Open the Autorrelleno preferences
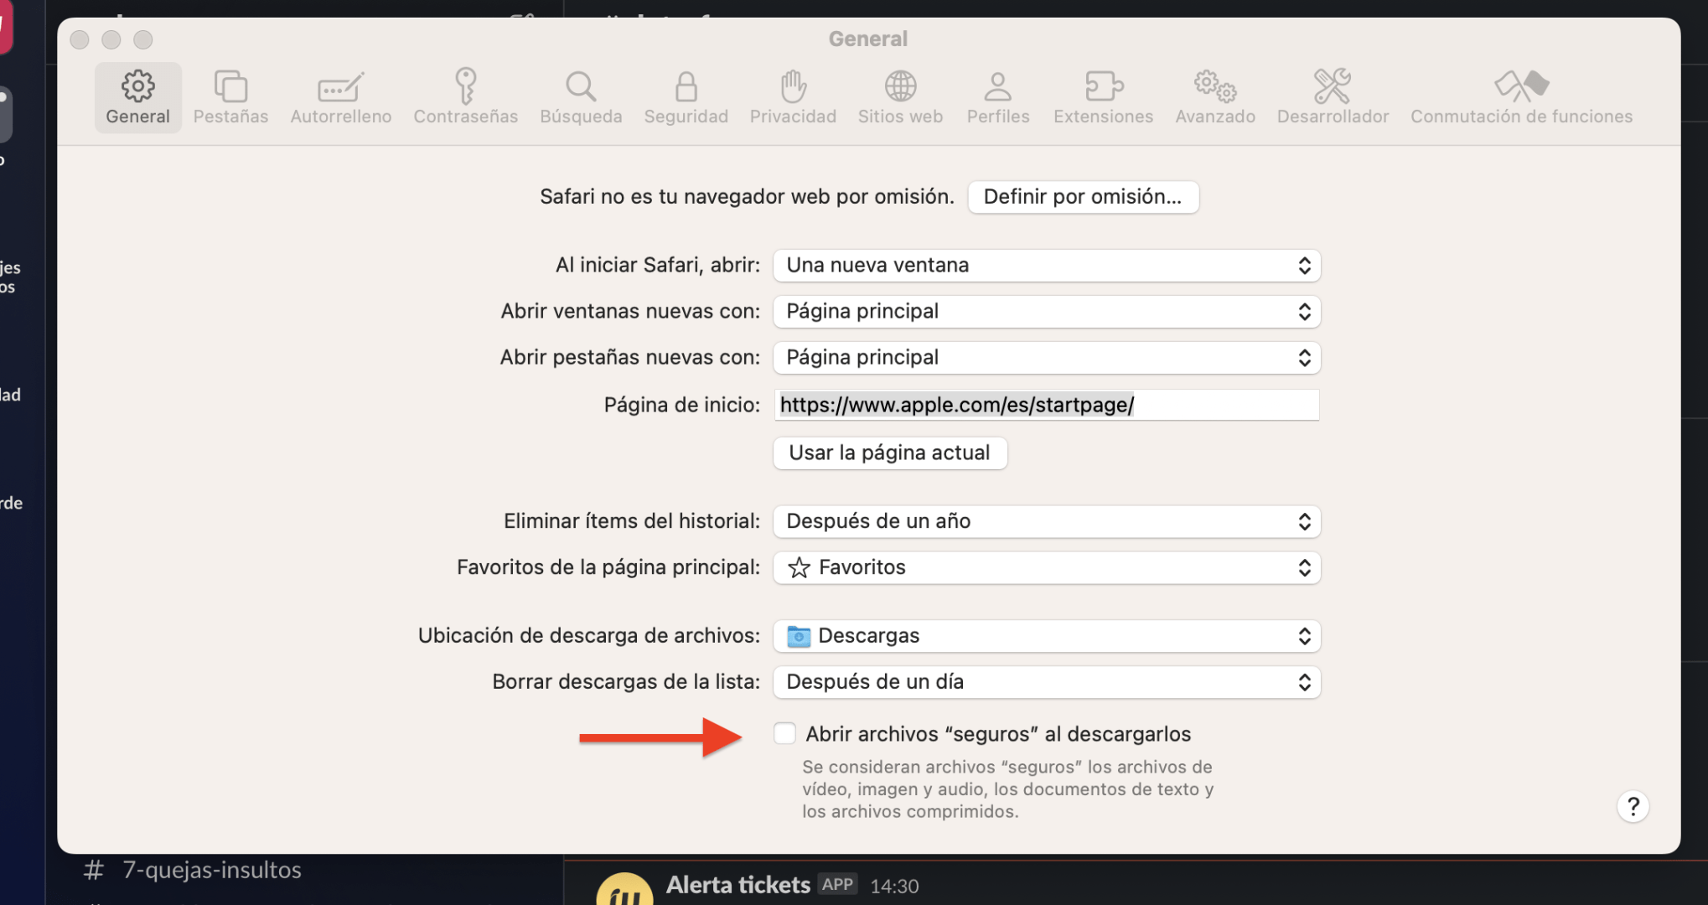1708x905 pixels. [341, 98]
